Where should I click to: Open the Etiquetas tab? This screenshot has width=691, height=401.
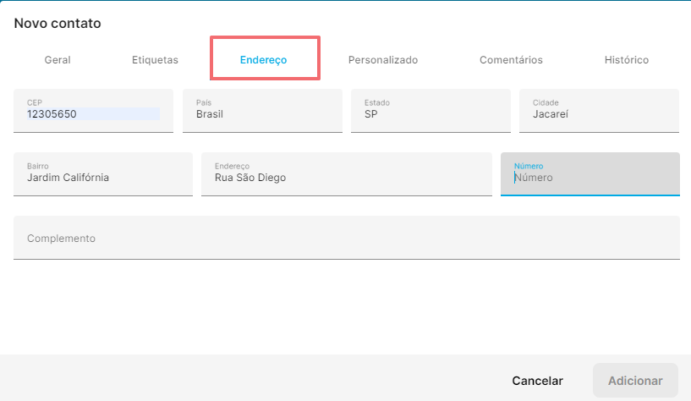click(x=155, y=60)
